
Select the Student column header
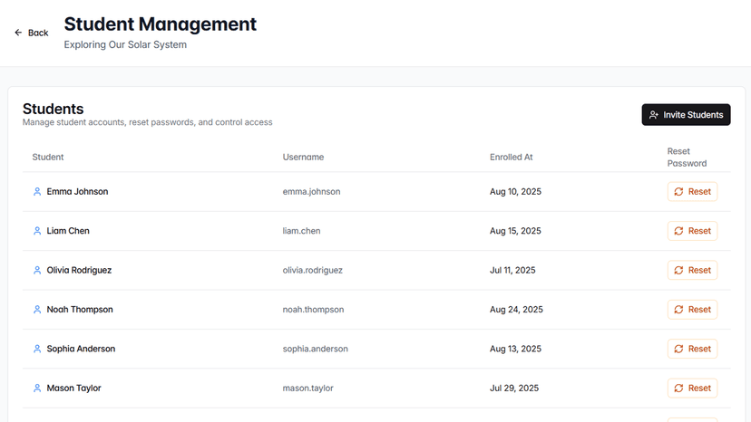tap(48, 157)
